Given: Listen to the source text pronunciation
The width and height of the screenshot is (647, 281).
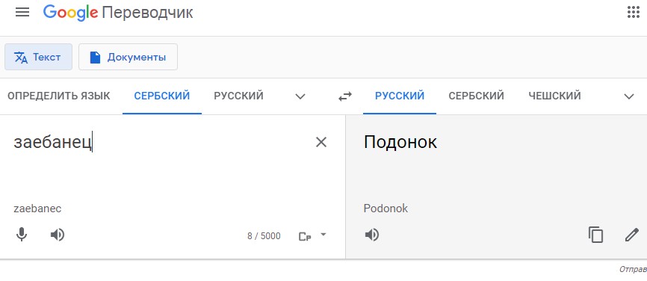Looking at the screenshot, I should point(58,235).
